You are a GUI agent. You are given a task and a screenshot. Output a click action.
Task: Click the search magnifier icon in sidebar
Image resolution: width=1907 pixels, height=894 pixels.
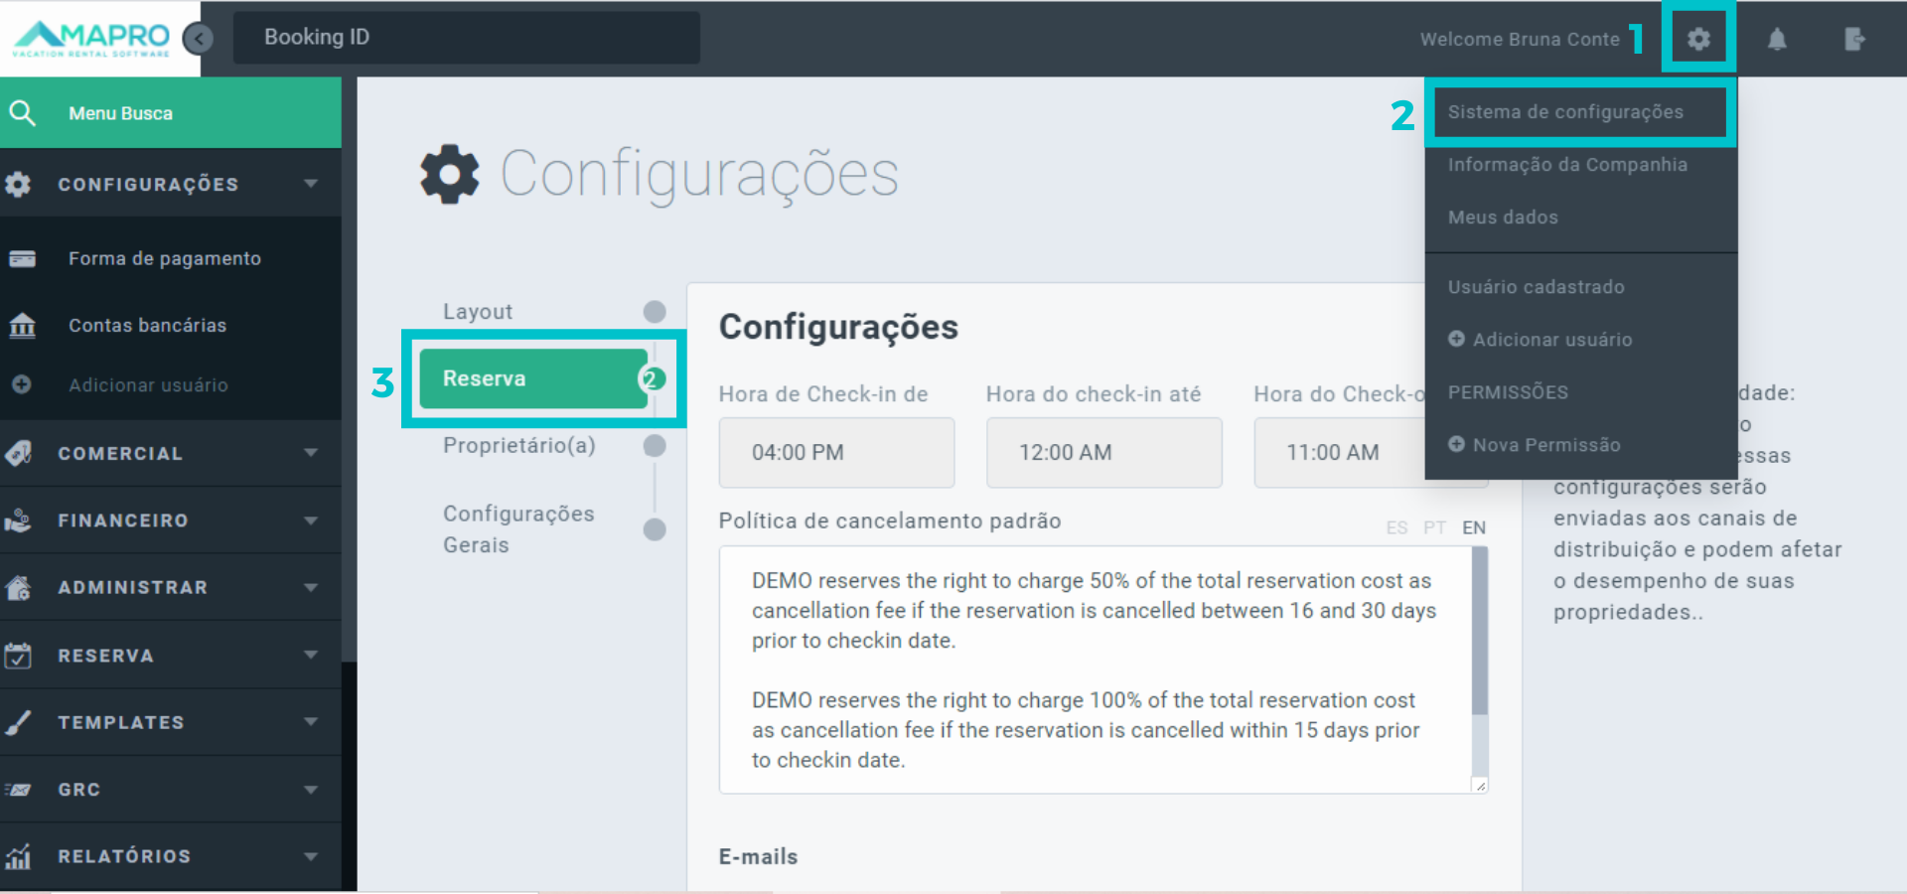tap(22, 113)
